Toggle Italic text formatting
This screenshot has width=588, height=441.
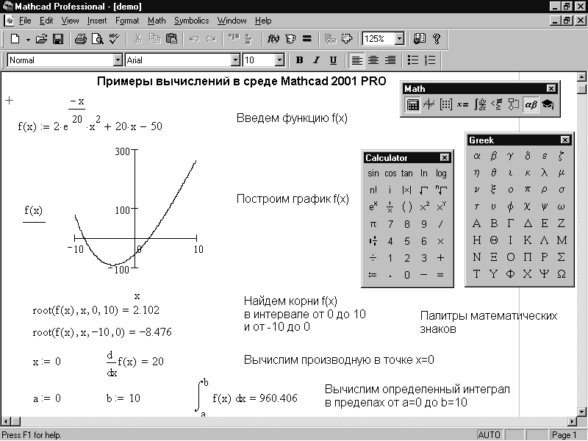tap(316, 60)
